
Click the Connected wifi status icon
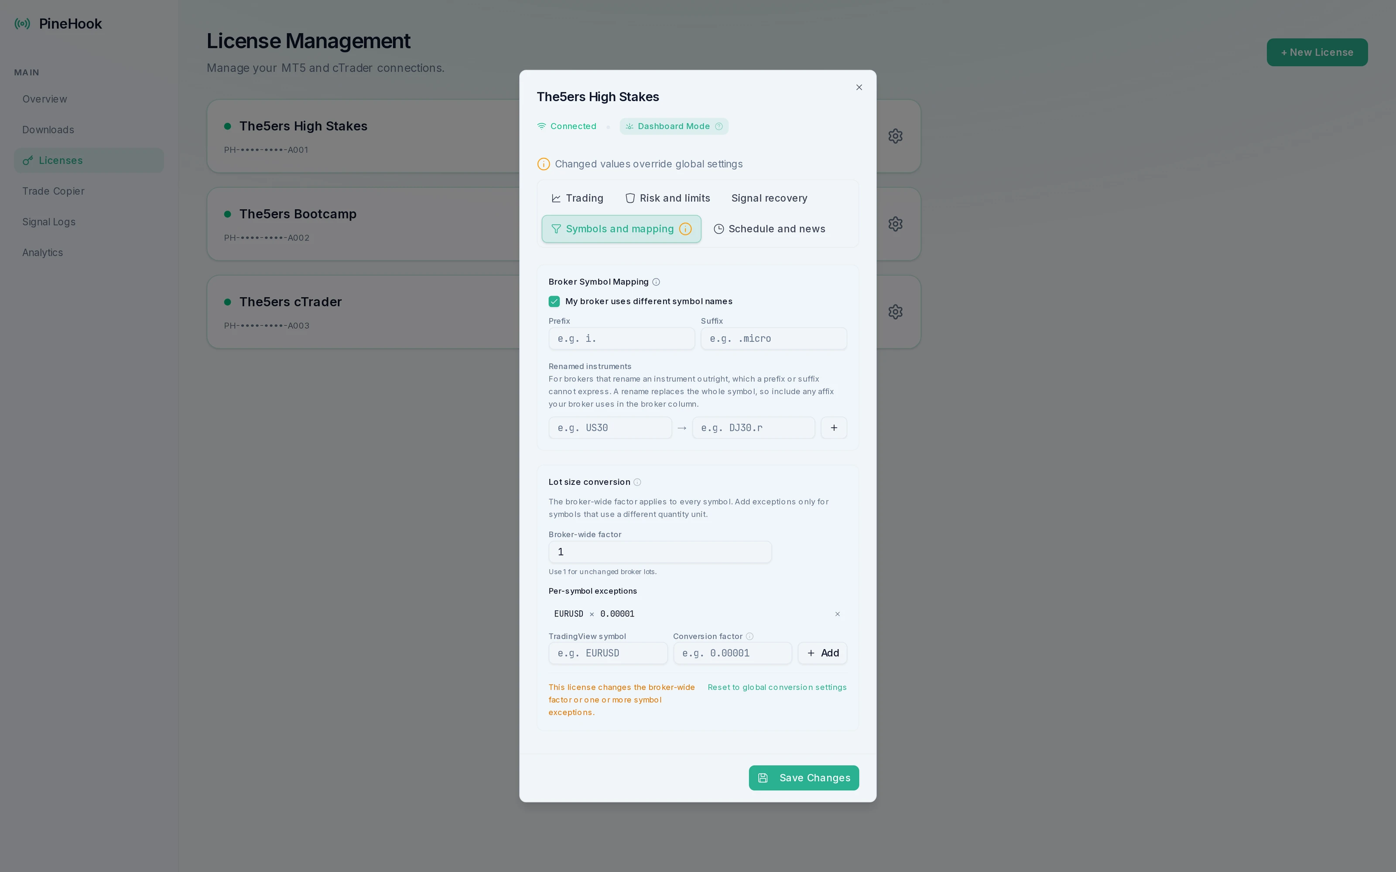[542, 126]
